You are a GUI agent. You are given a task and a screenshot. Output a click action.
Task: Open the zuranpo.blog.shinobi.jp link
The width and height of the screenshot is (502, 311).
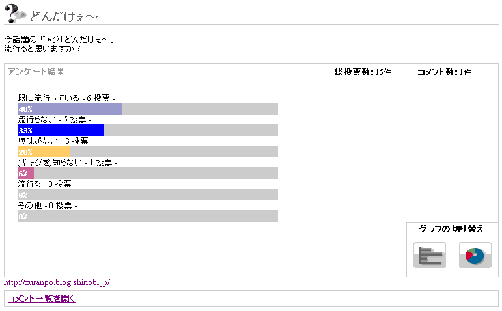coord(57,282)
